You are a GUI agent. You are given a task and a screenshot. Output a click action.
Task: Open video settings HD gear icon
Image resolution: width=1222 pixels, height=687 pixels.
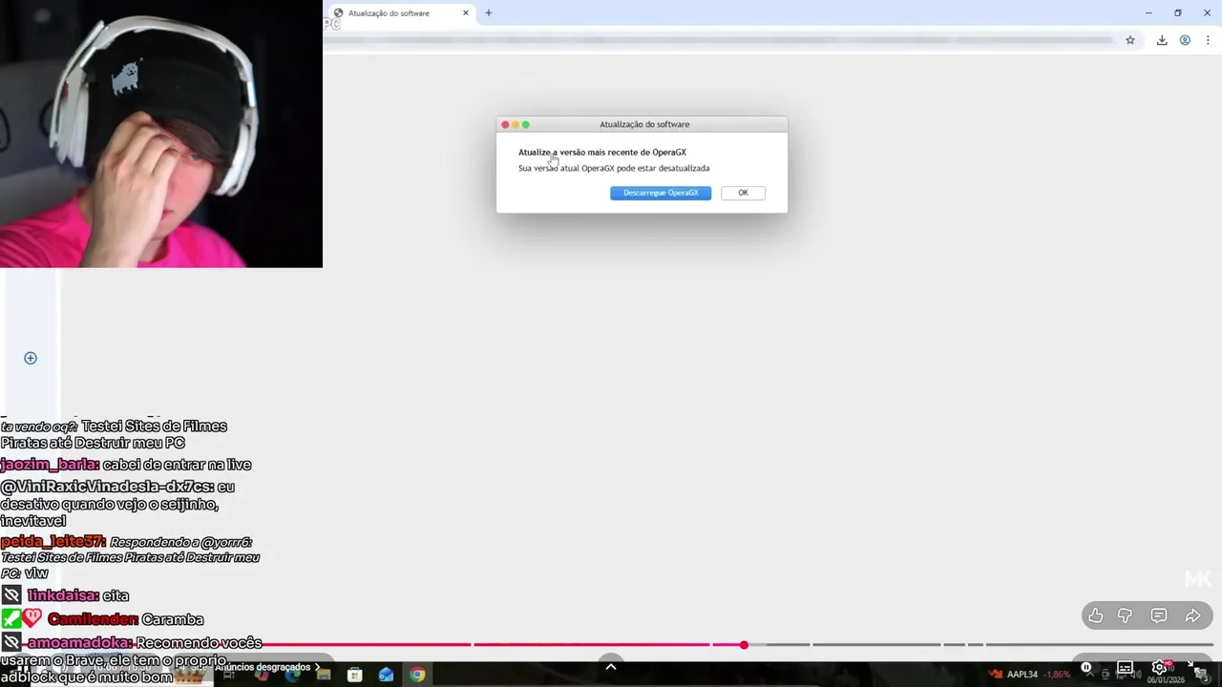[x=1161, y=667]
